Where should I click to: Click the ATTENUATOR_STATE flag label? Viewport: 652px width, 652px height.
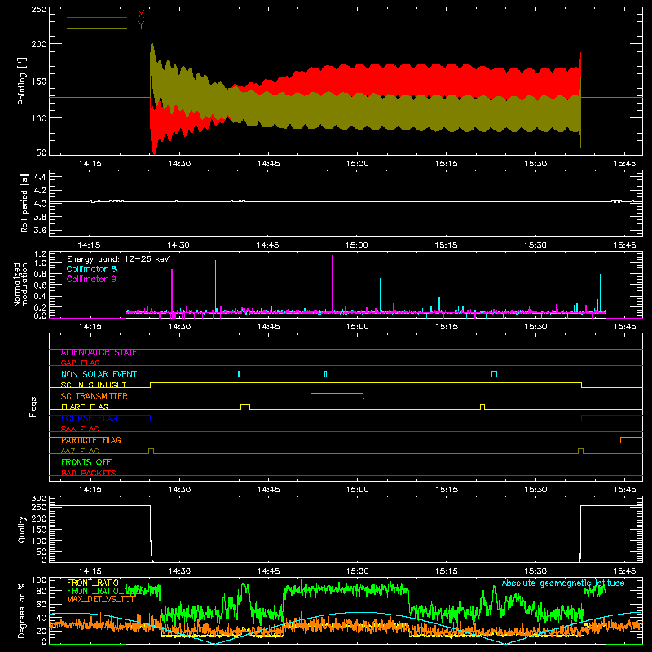pos(99,353)
